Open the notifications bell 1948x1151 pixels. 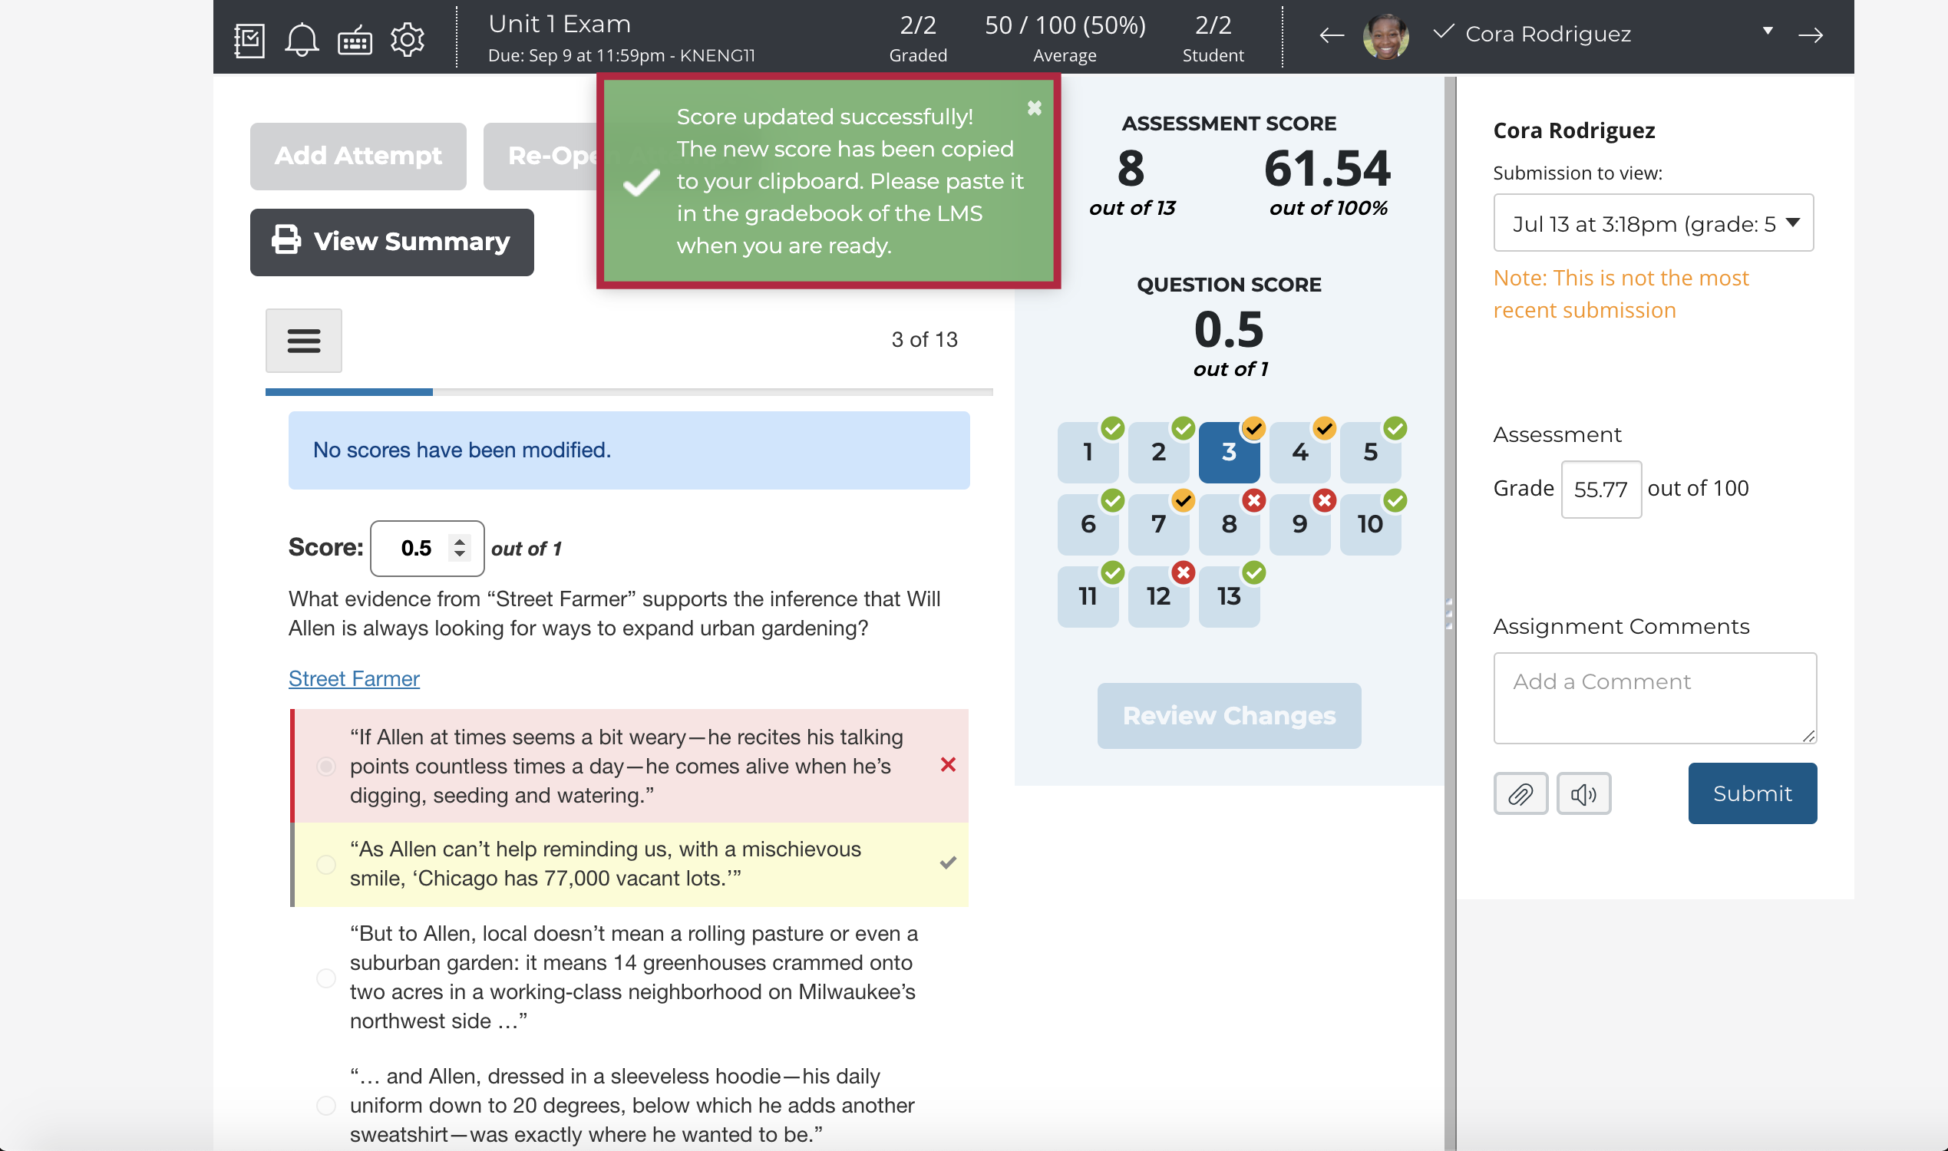(301, 41)
